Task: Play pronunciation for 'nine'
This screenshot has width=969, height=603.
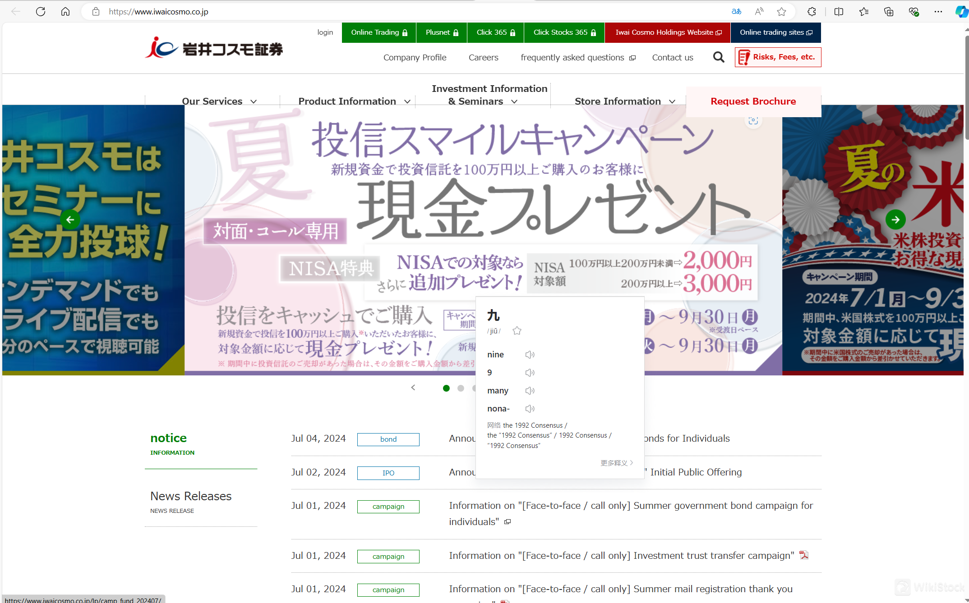Action: (530, 355)
